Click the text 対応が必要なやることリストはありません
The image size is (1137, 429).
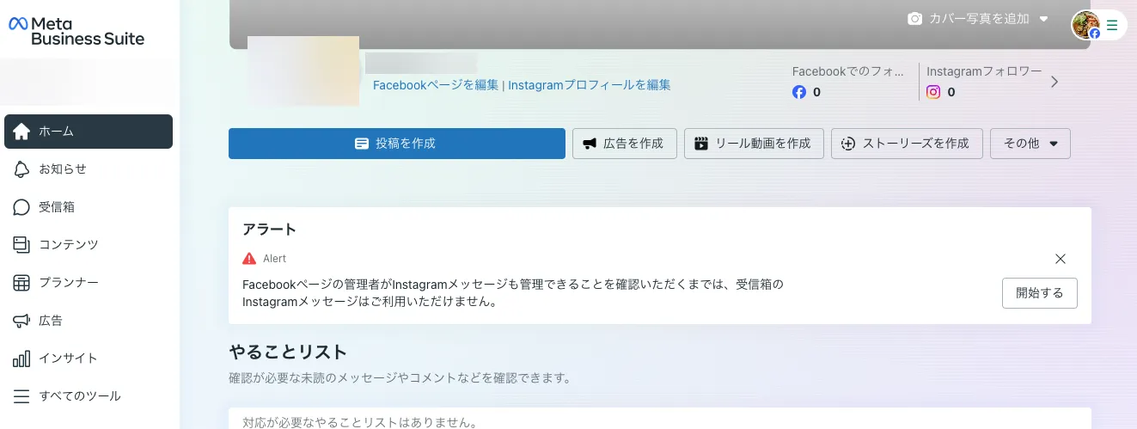(x=359, y=422)
